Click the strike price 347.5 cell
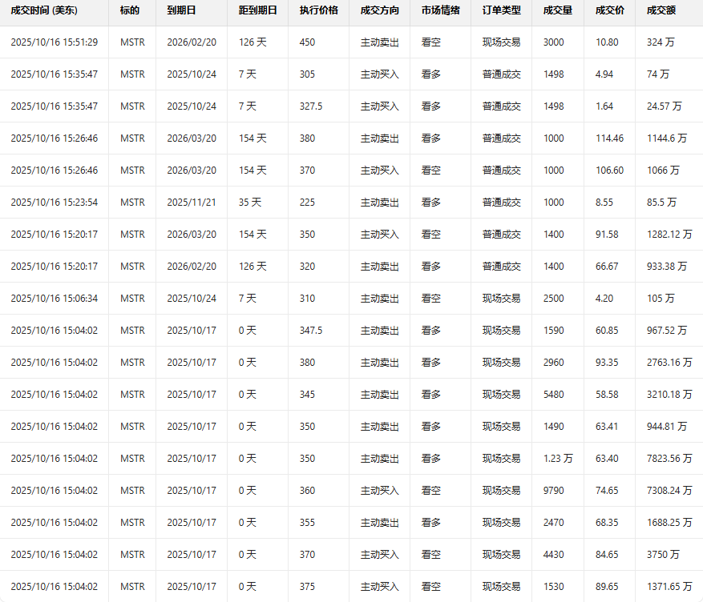 pyautogui.click(x=311, y=331)
